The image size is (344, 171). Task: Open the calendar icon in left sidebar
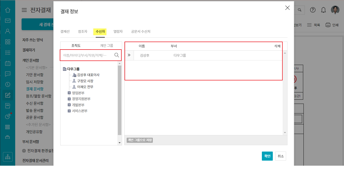coord(8,63)
